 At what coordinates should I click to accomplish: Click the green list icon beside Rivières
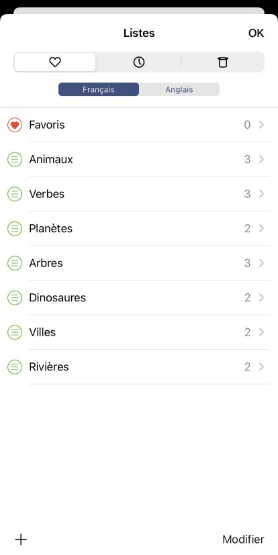[15, 366]
